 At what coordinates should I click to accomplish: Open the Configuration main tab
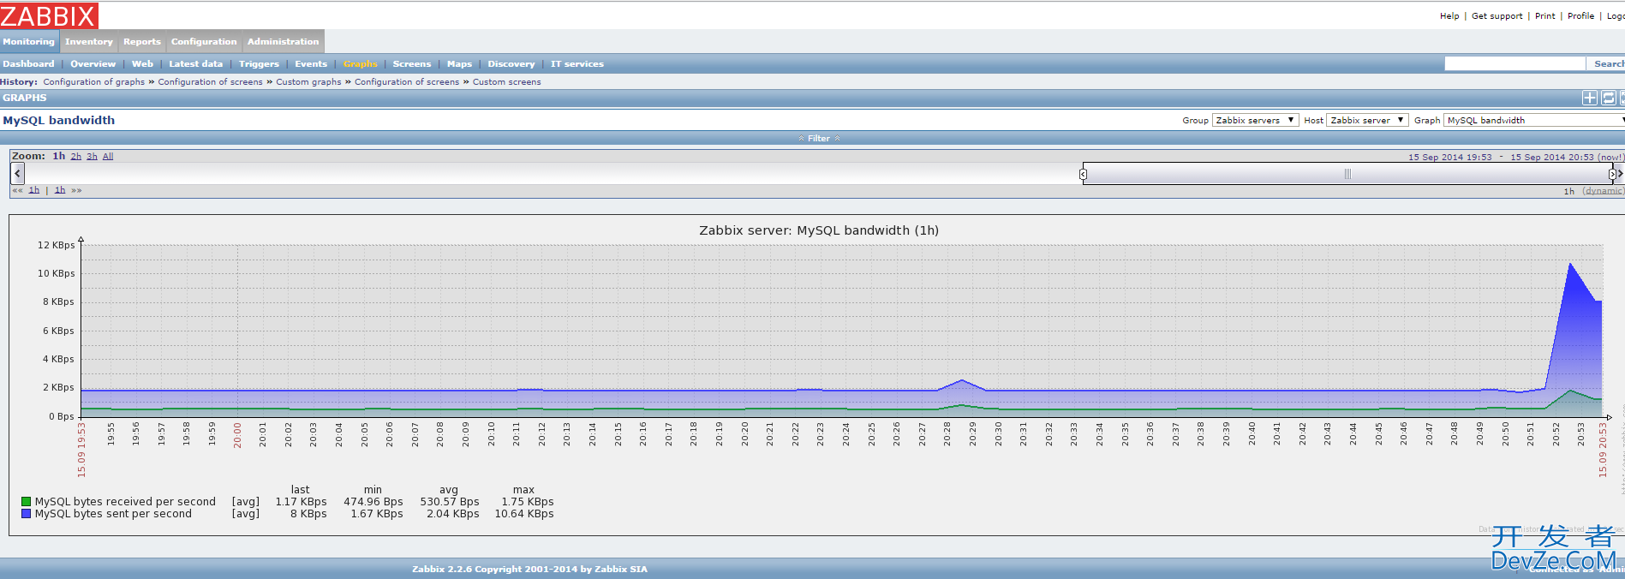[204, 41]
